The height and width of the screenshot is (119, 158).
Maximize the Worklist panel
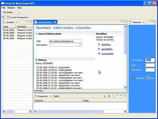point(30,22)
